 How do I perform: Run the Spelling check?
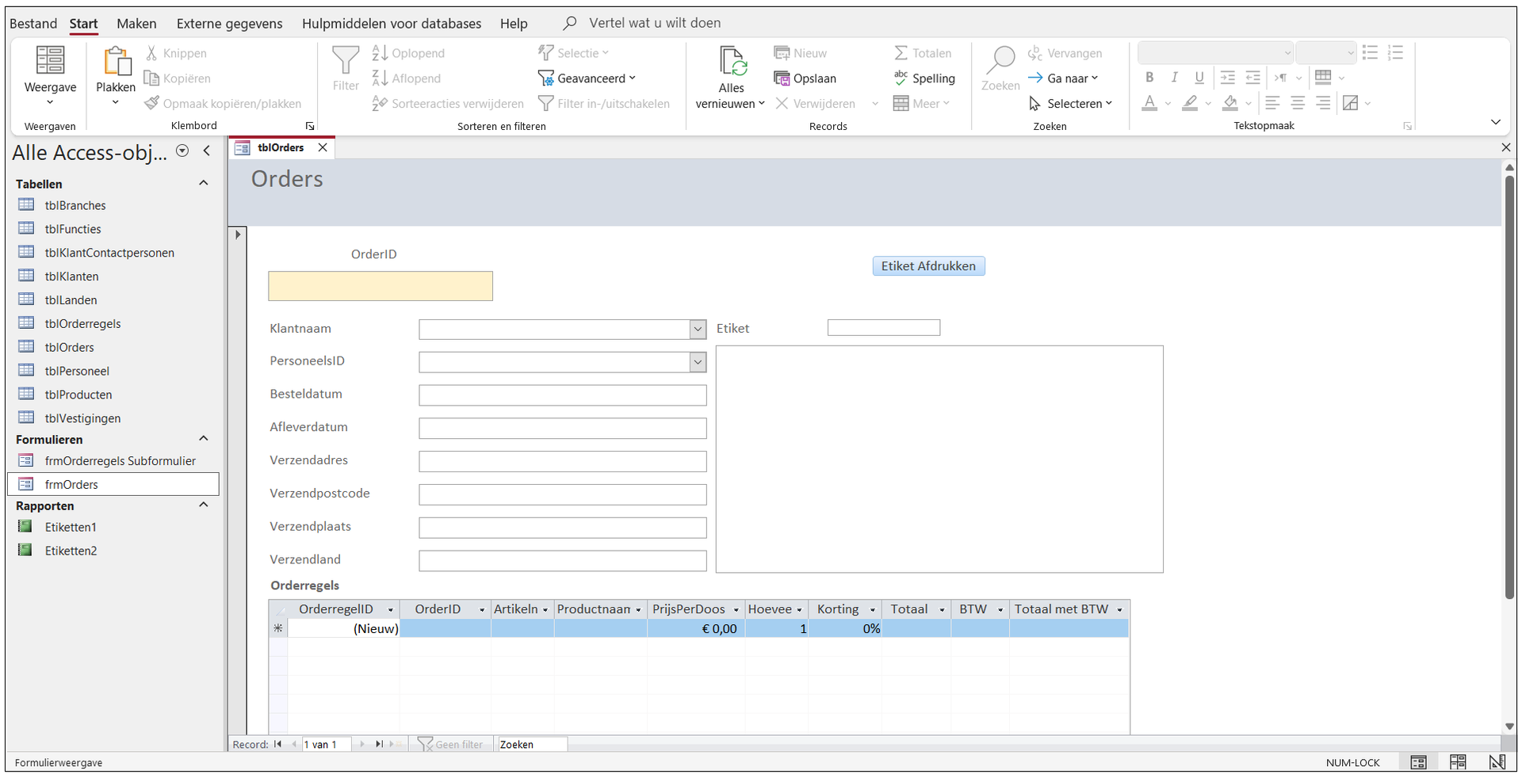(924, 78)
